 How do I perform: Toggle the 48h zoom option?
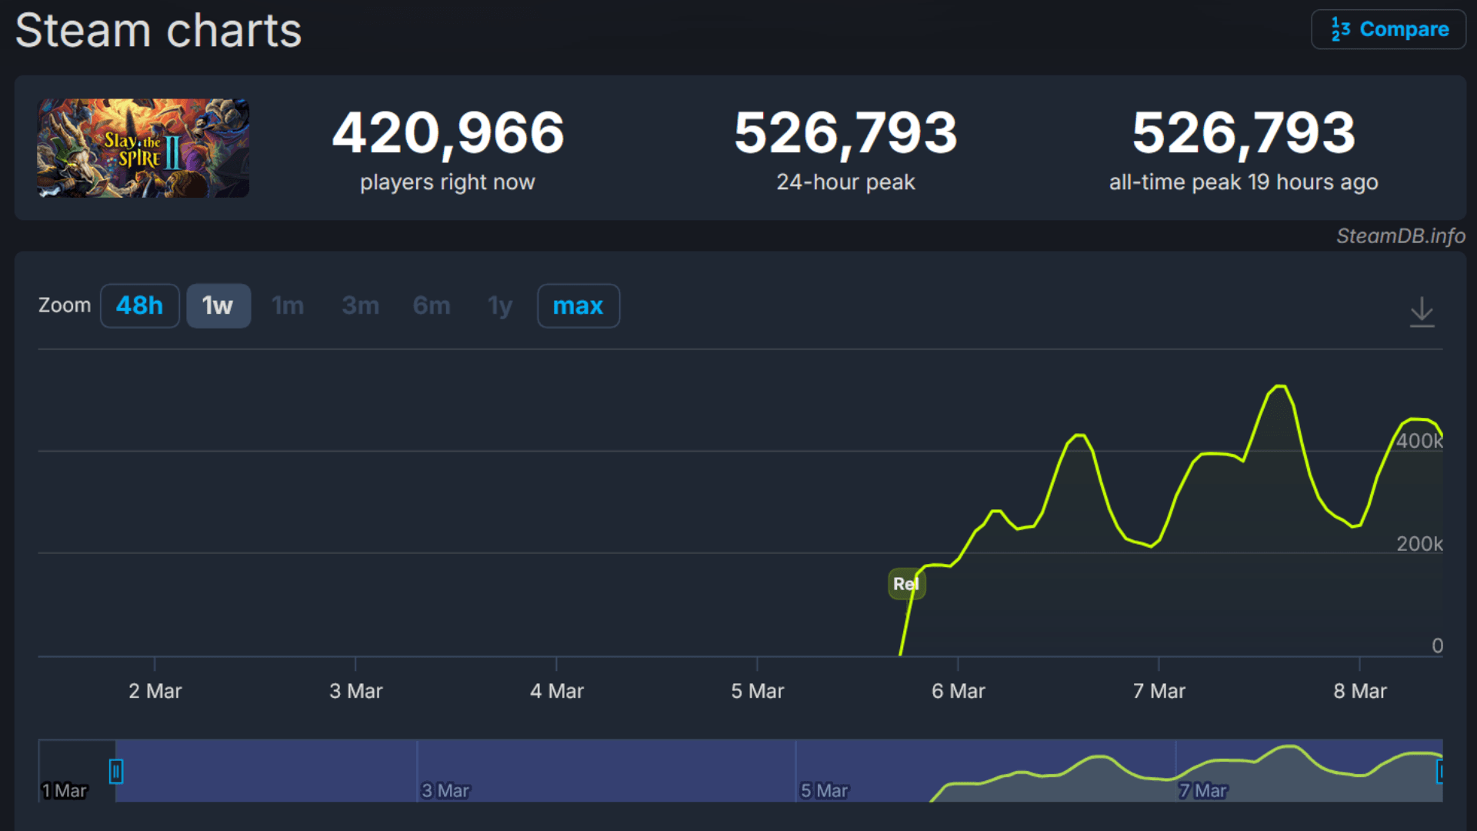[x=139, y=305]
